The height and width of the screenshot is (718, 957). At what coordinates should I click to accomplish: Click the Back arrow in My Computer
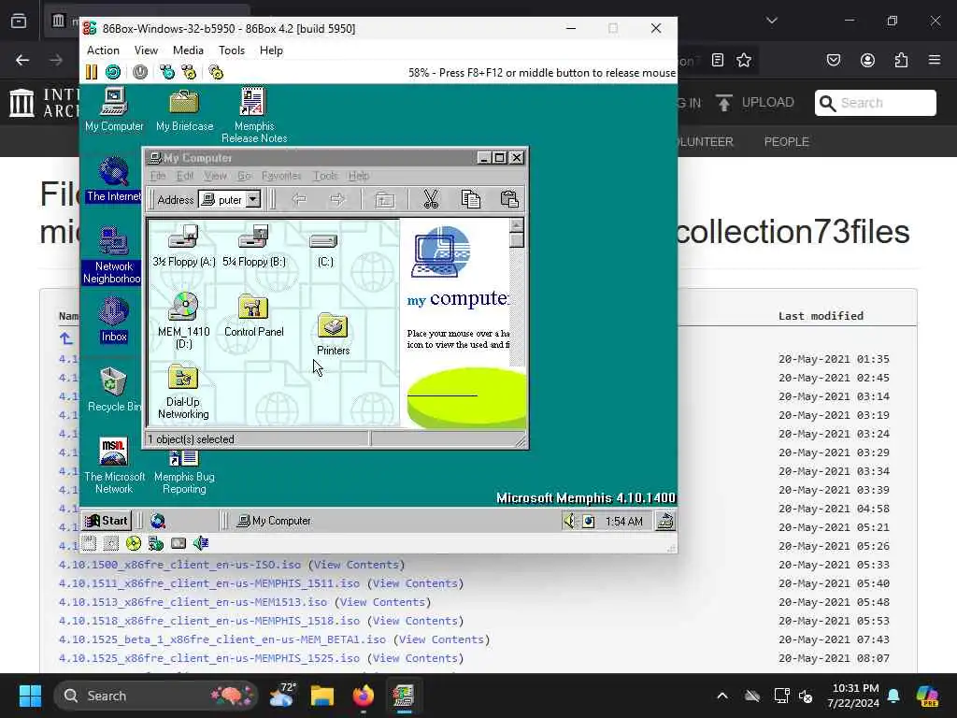click(299, 199)
